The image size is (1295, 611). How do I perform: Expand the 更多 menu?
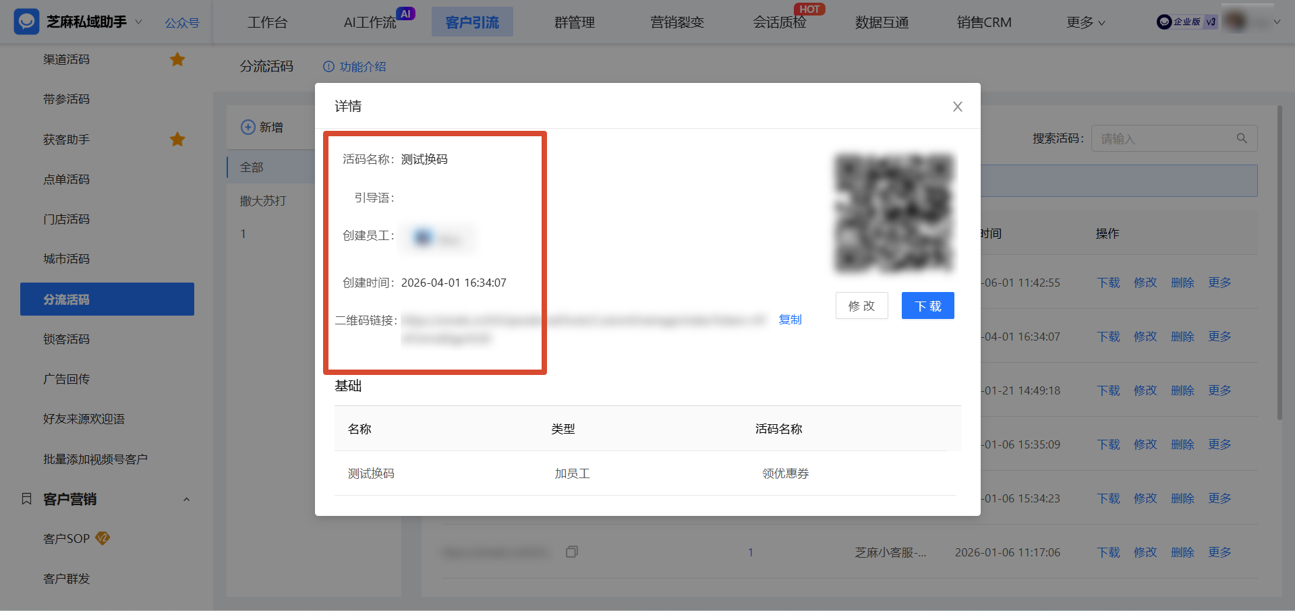pyautogui.click(x=1086, y=22)
